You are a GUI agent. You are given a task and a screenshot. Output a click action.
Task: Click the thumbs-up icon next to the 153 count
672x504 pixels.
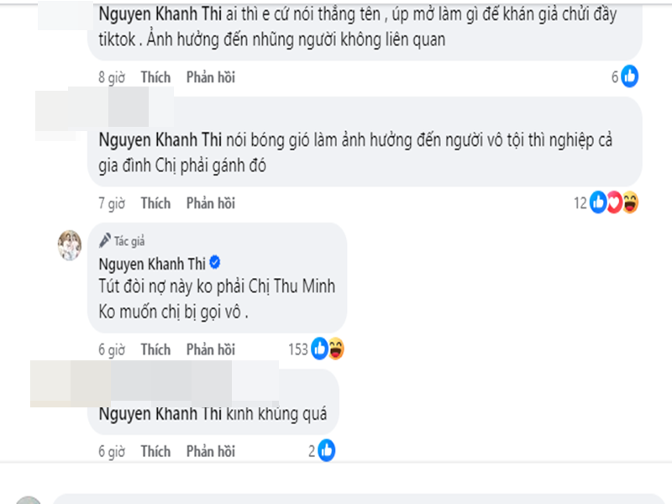point(318,348)
